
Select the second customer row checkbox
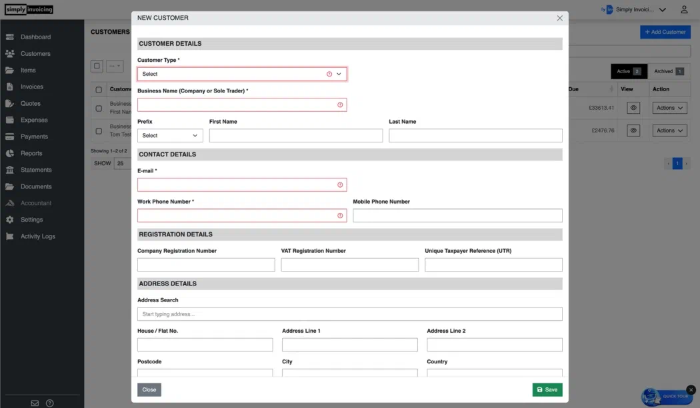(99, 130)
